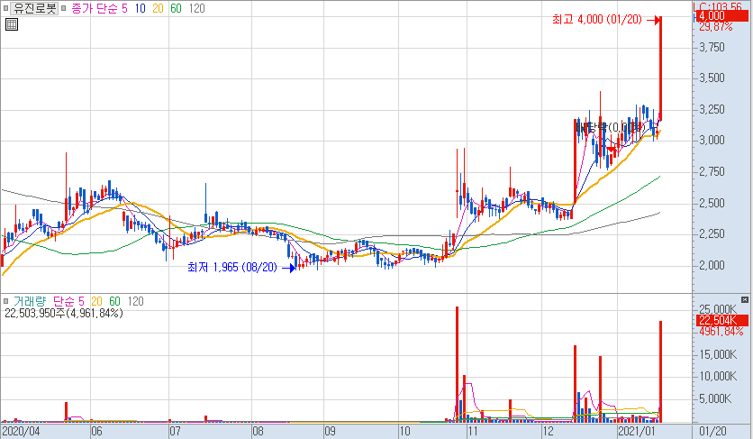This screenshot has width=753, height=439.
Task: Select the orange 20-day price average label
Action: pyautogui.click(x=158, y=8)
